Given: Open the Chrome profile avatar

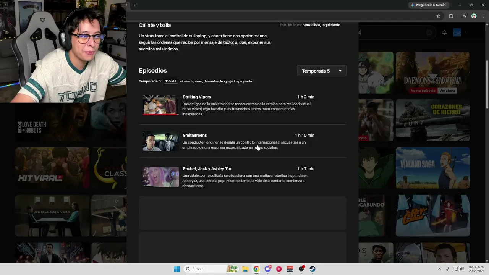Looking at the screenshot, I should (x=474, y=16).
